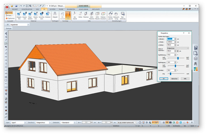Open the SICHTEN ribbon tab
This screenshot has width=206, height=134.
[53, 9]
